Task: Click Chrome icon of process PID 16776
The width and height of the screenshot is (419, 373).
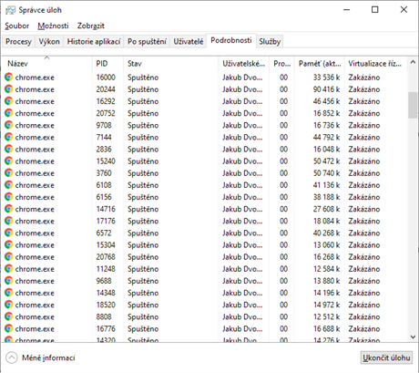Action: tap(9, 328)
